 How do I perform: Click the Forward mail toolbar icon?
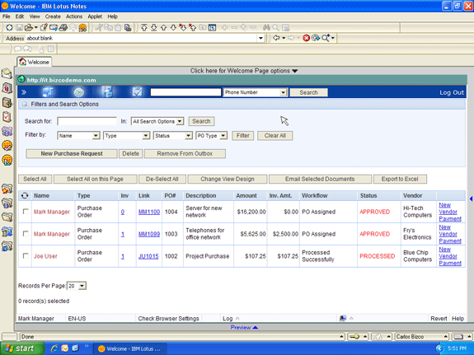54,28
